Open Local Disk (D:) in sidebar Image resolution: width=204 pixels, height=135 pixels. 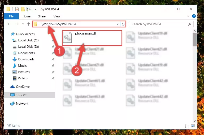click(28, 47)
